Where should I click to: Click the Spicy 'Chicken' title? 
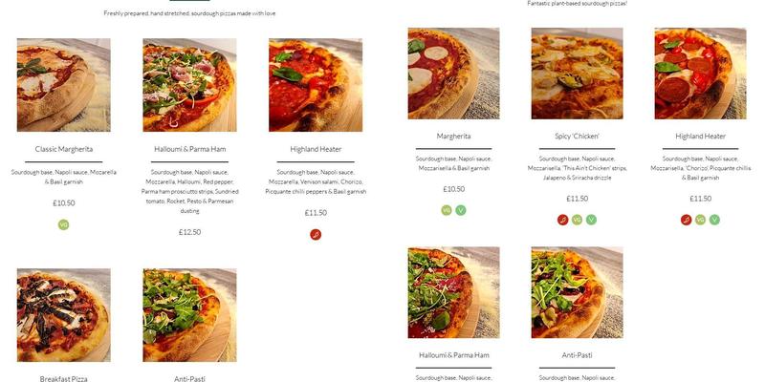(577, 137)
